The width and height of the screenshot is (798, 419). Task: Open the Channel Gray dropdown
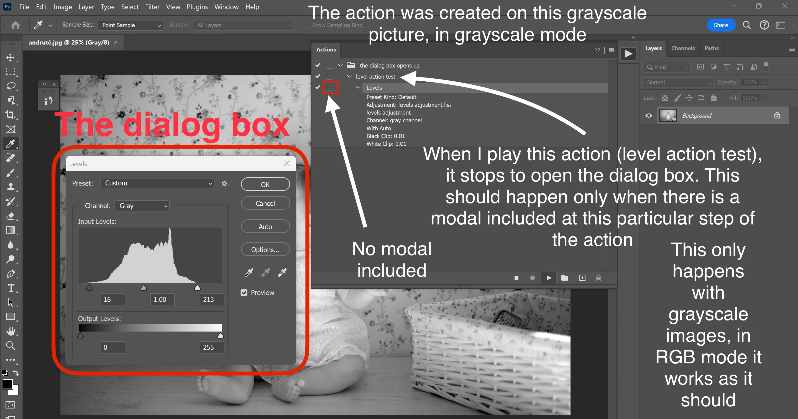click(x=142, y=206)
